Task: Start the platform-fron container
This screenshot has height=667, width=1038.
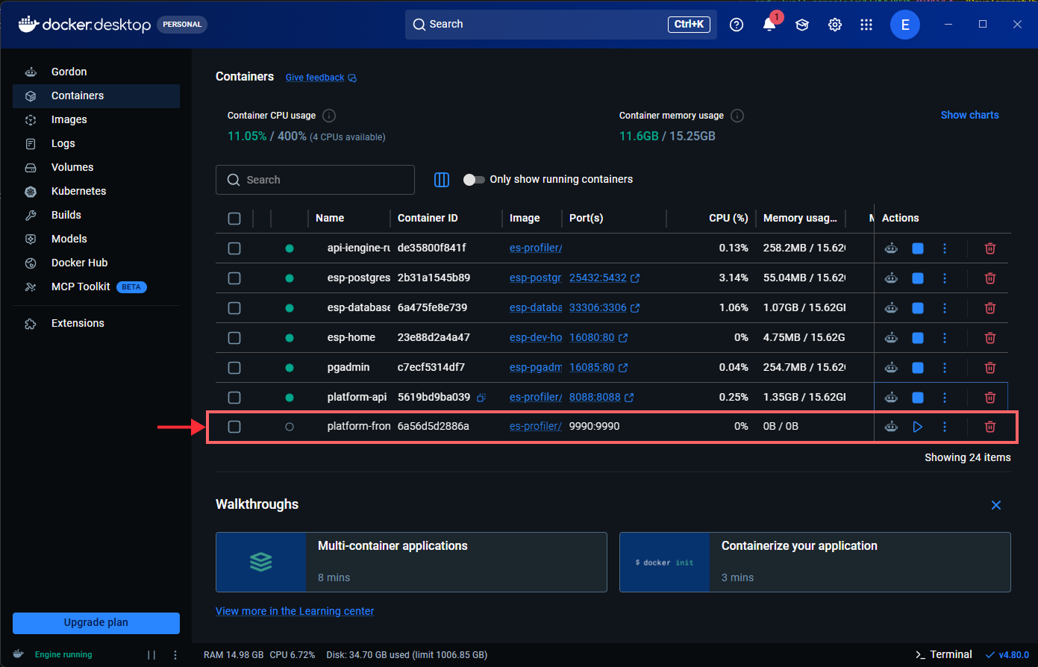Action: tap(918, 427)
